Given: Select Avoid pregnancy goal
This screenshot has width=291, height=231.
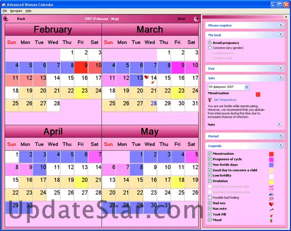Looking at the screenshot, I should [210, 43].
